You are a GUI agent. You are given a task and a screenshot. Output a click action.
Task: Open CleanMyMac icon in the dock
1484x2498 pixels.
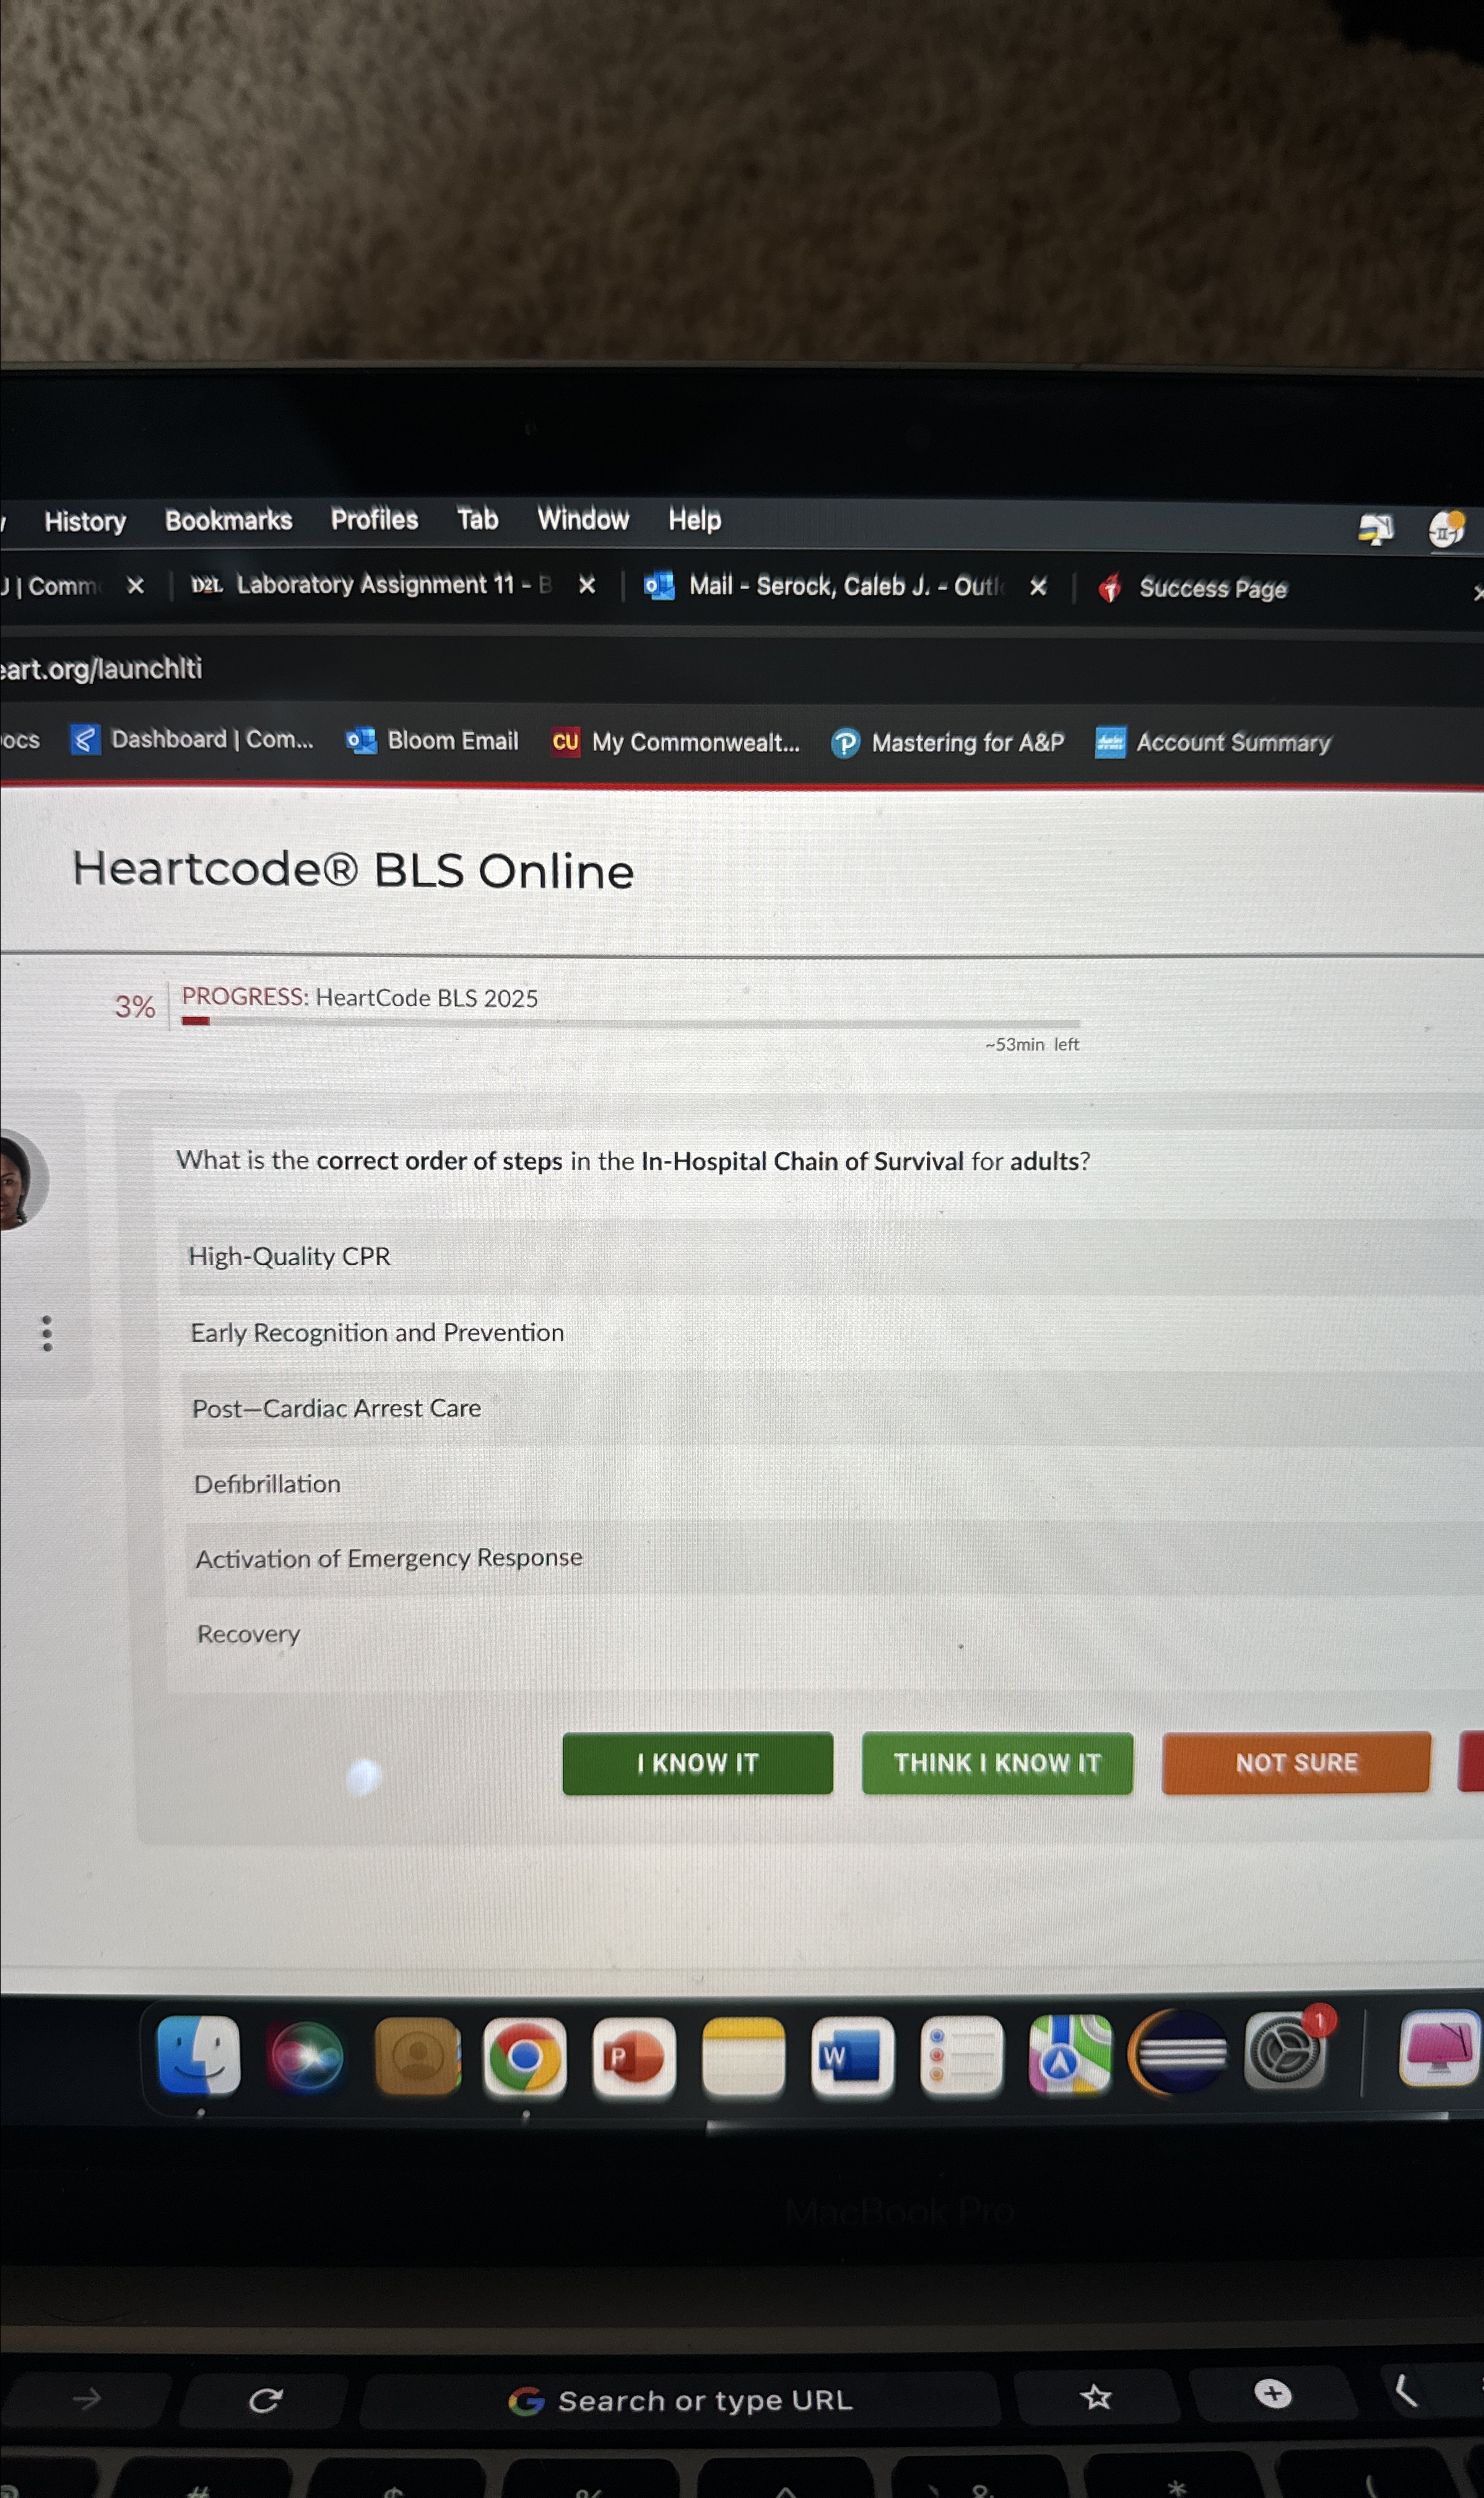(1439, 2049)
